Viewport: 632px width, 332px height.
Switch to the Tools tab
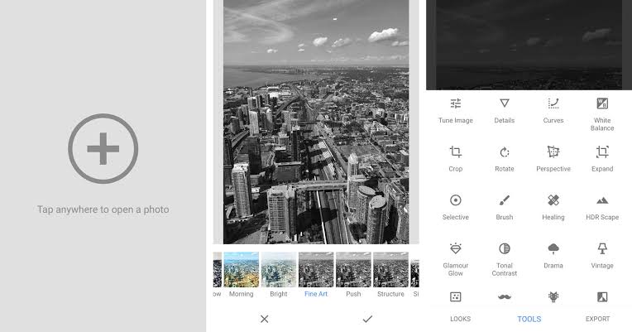pos(529,319)
